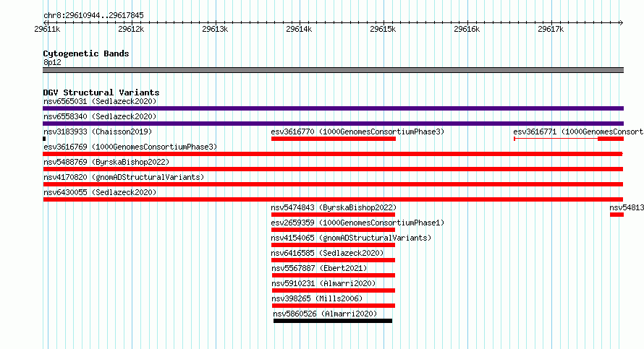Select the 8p12 band label
The width and height of the screenshot is (644, 349).
(52, 62)
